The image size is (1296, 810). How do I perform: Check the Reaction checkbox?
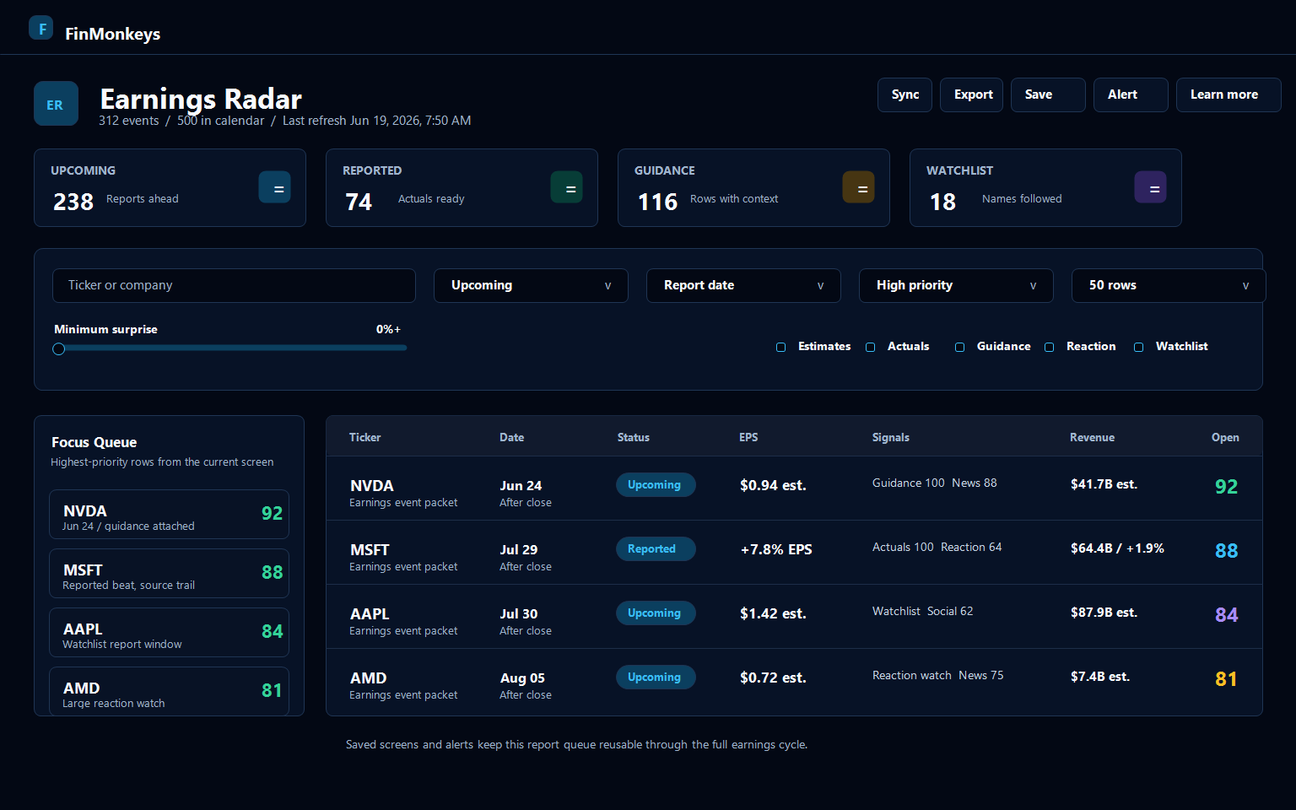click(x=1050, y=347)
